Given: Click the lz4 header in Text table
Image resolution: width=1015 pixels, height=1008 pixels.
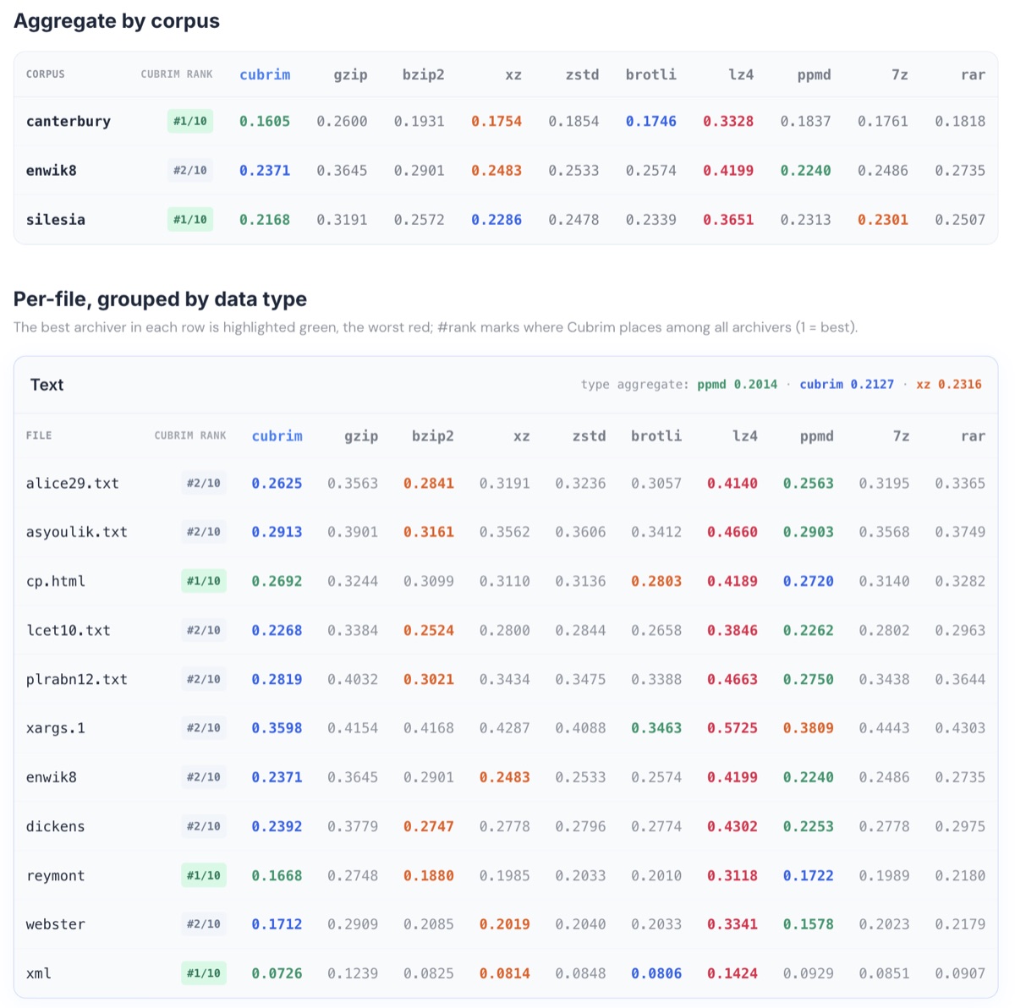Looking at the screenshot, I should [x=745, y=436].
